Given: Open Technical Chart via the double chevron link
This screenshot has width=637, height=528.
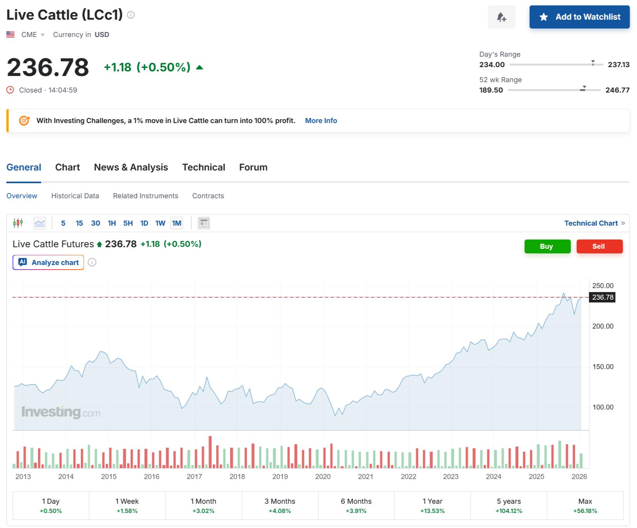Looking at the screenshot, I should pos(622,223).
